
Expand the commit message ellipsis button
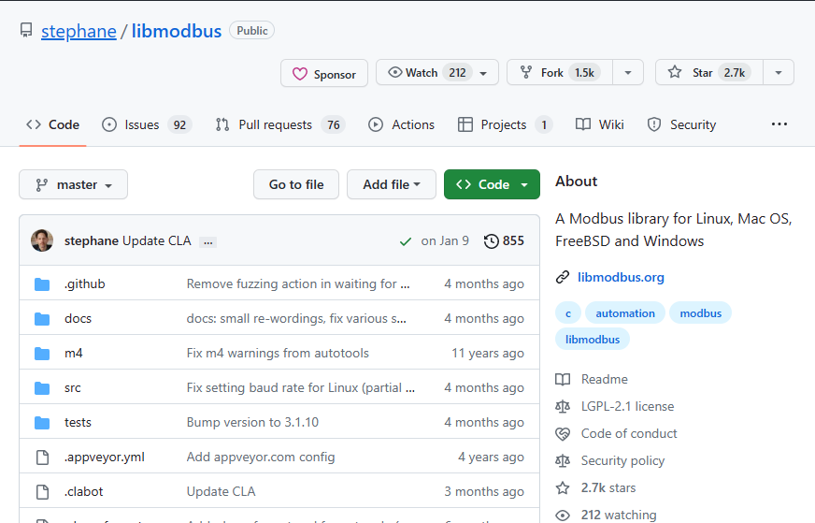tap(207, 242)
